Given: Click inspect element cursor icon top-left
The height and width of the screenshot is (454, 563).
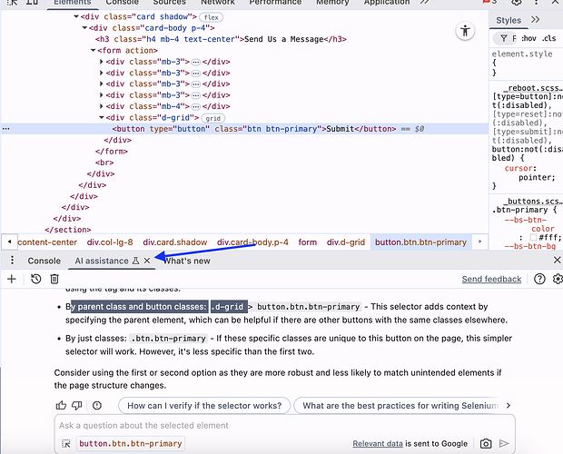Looking at the screenshot, I should click(12, 2).
